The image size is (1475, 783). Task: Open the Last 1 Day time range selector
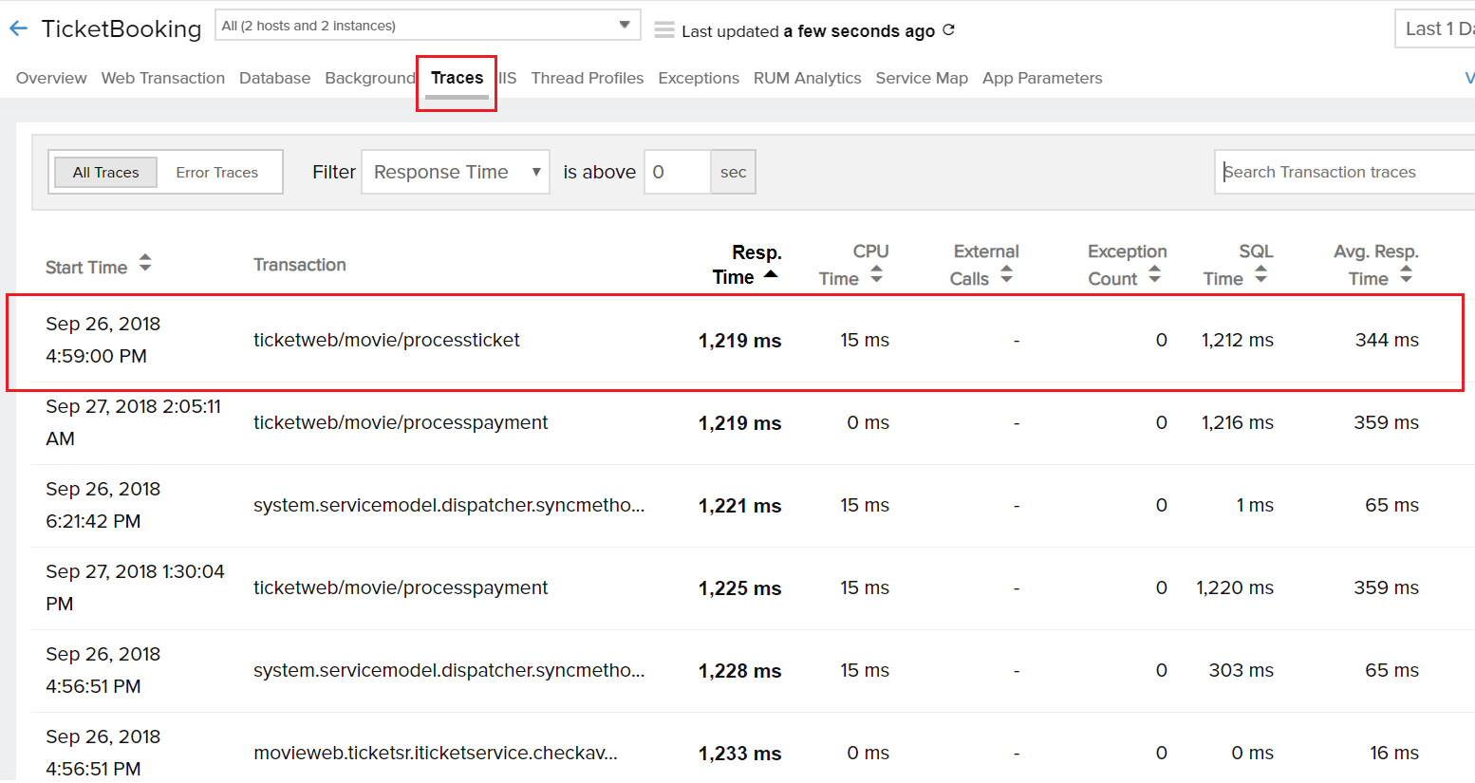click(1435, 28)
